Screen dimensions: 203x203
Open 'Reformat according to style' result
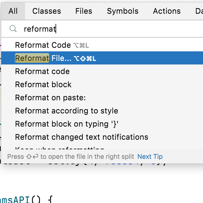pos(67,111)
